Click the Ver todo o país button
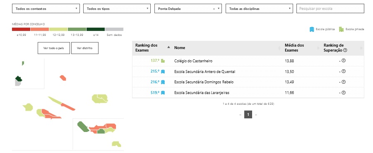373x153 pixels. tap(54, 48)
